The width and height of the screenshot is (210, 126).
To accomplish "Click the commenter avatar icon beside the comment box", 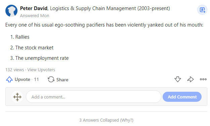I will [17, 97].
